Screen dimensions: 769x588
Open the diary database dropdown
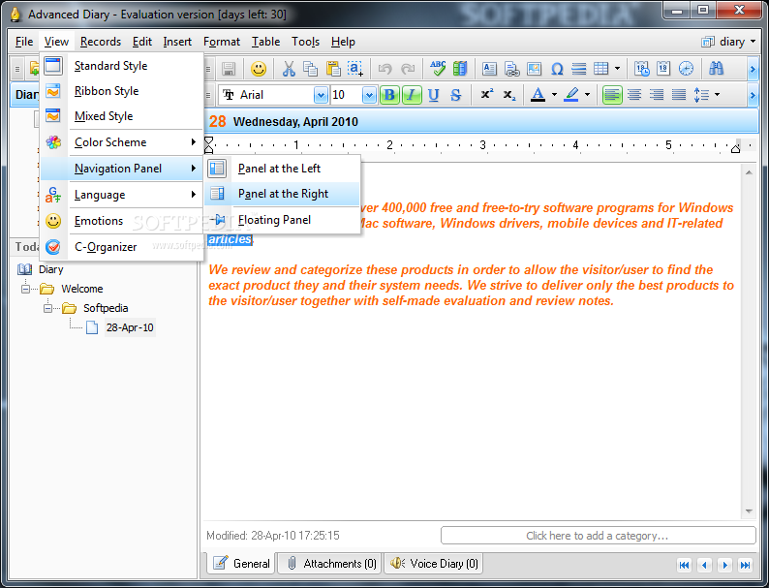(754, 42)
